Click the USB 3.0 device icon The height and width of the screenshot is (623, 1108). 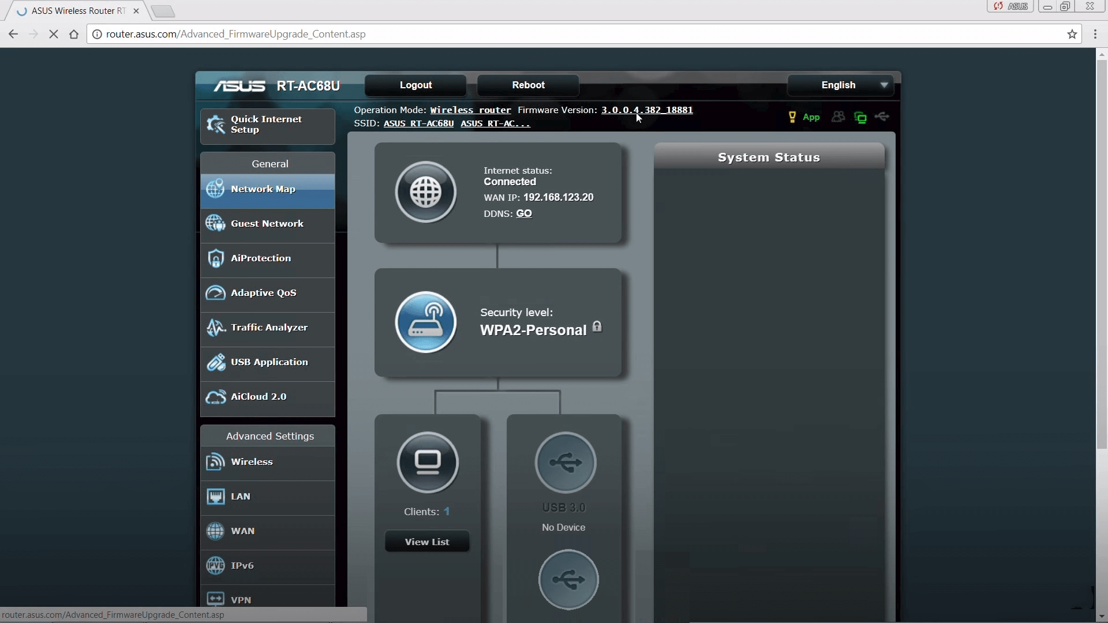pos(566,462)
